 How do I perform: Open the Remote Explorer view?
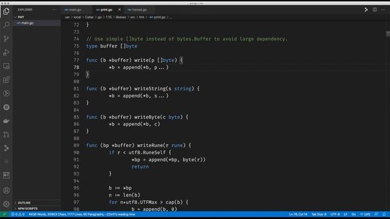pyautogui.click(x=6, y=66)
